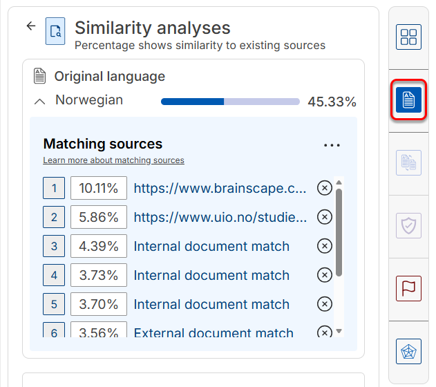
Task: Exclude the brainscape source match
Action: tap(325, 188)
